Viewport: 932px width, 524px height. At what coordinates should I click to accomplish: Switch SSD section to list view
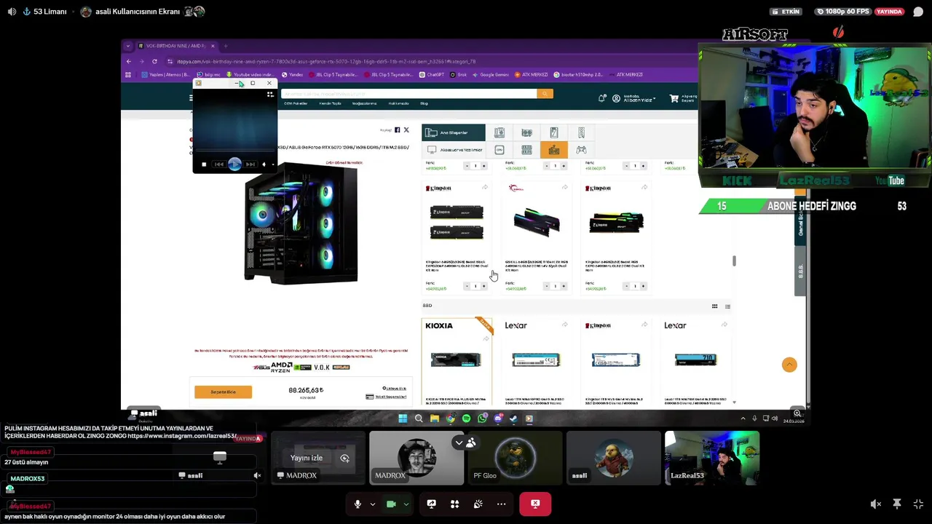tap(727, 306)
